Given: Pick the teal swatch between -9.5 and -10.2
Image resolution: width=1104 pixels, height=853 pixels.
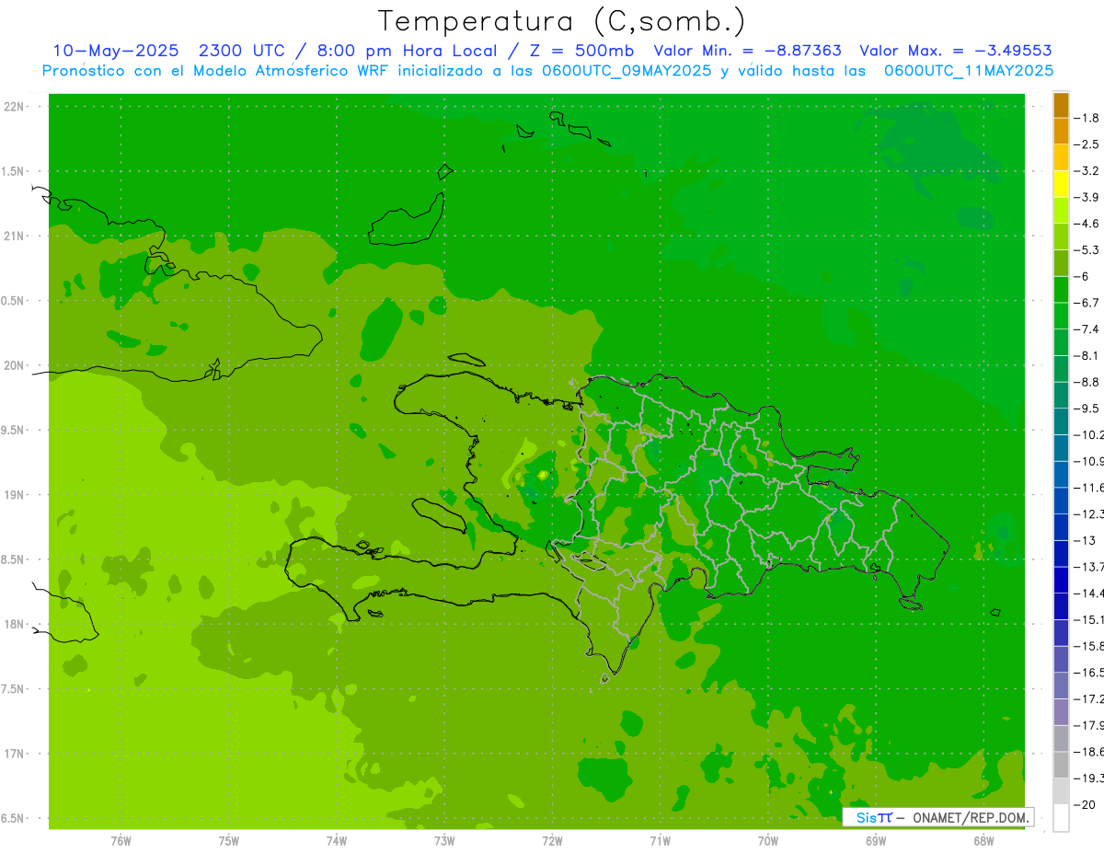Looking at the screenshot, I should point(1061,421).
